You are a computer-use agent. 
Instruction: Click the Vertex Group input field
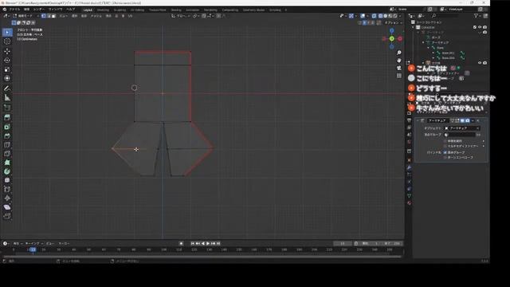(461, 135)
